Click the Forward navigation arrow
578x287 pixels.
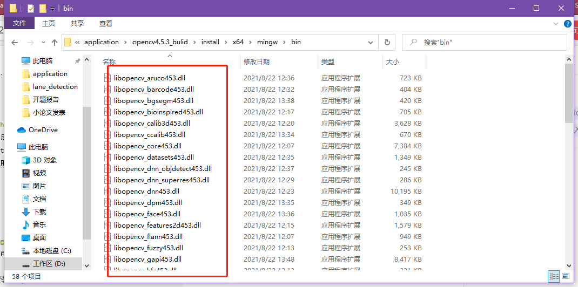31,42
